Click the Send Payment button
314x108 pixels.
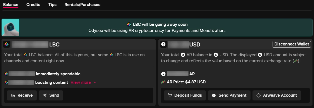tap(229, 95)
